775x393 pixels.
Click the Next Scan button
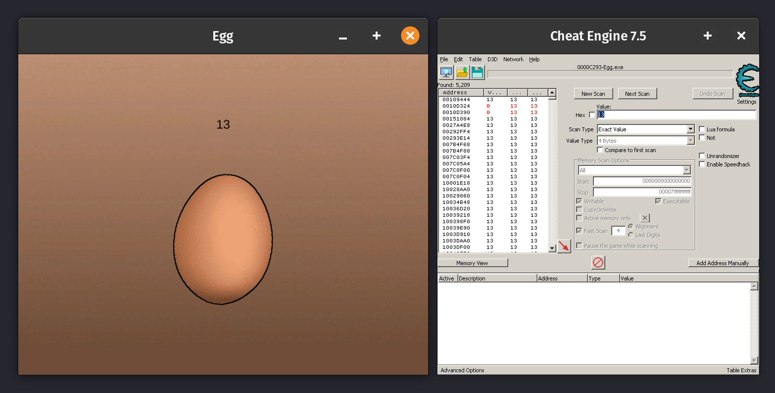point(637,94)
